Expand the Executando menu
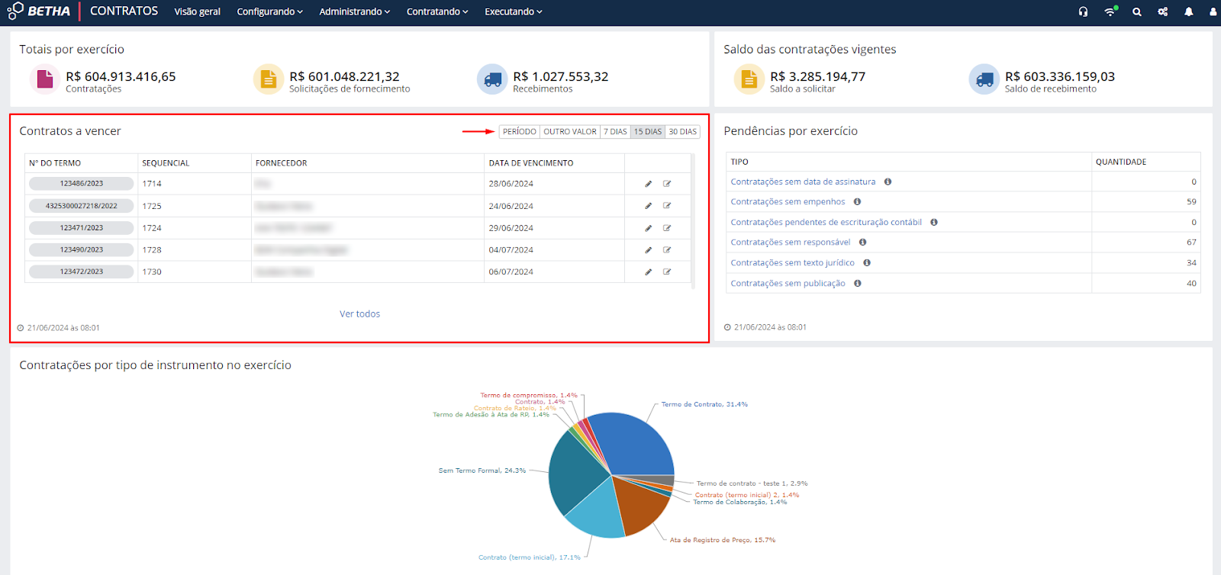Screen dimensions: 1221x575 pos(514,11)
